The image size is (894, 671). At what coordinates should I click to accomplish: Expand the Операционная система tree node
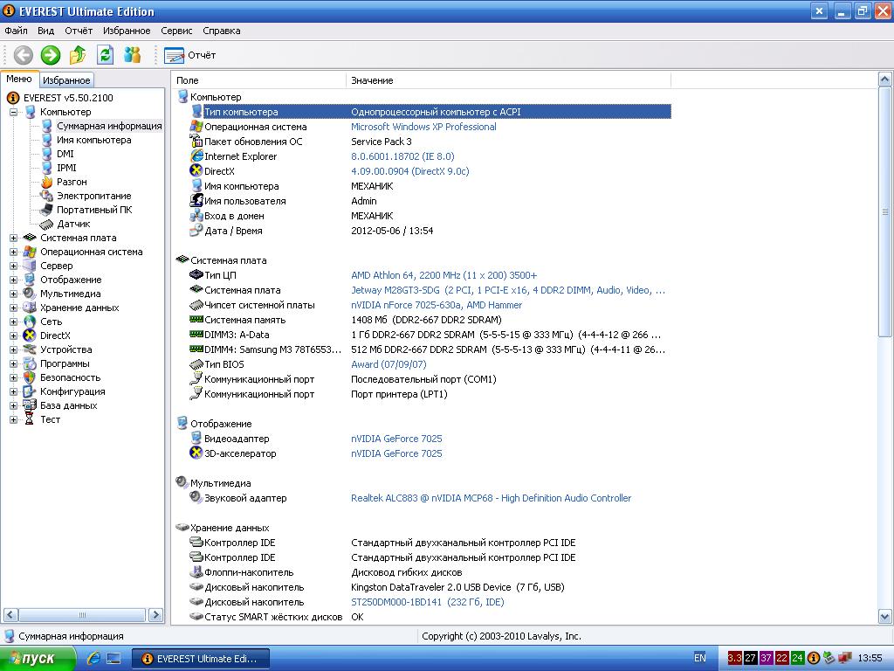13,252
